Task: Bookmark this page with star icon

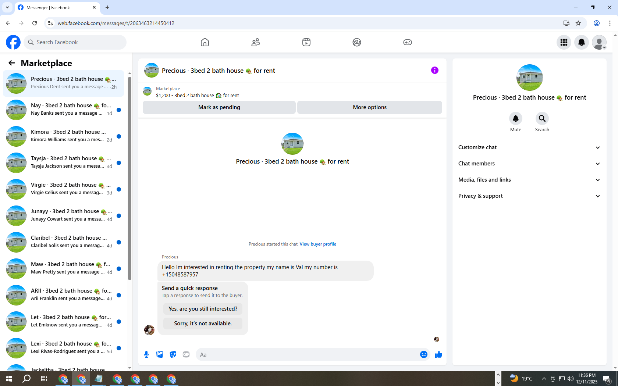Action: 578,23
